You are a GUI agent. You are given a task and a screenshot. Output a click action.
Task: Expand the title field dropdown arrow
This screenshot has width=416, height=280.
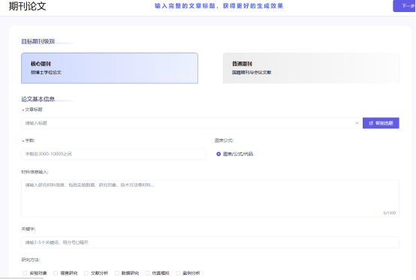[357, 123]
